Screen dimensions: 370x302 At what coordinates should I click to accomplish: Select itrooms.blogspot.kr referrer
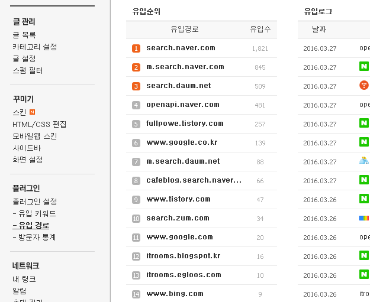pyautogui.click(x=184, y=256)
